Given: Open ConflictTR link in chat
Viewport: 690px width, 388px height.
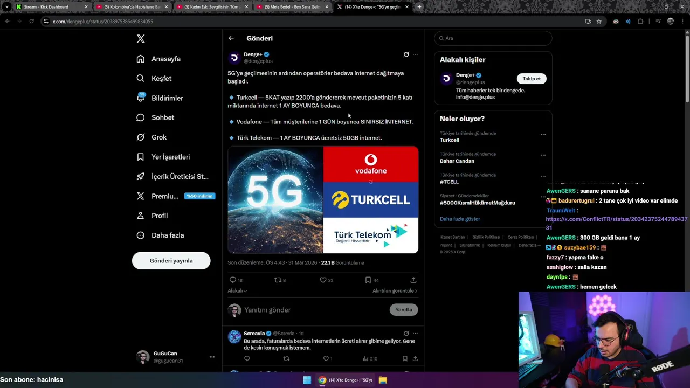Looking at the screenshot, I should (616, 223).
